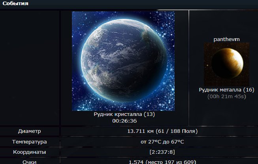Click the empty left column beside the planet
Screen dimensions: 258x164
tap(30, 68)
